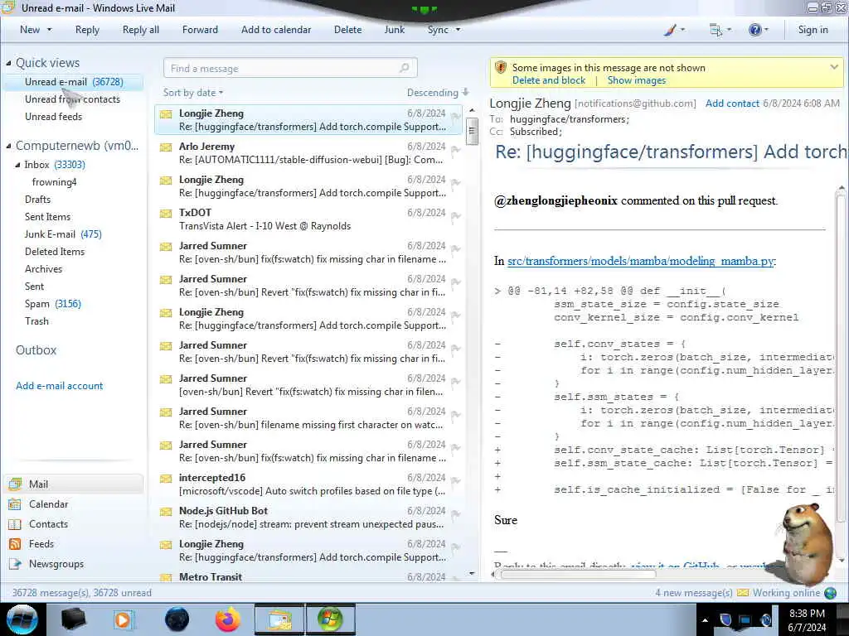Open the Contacts section icon

[x=15, y=524]
